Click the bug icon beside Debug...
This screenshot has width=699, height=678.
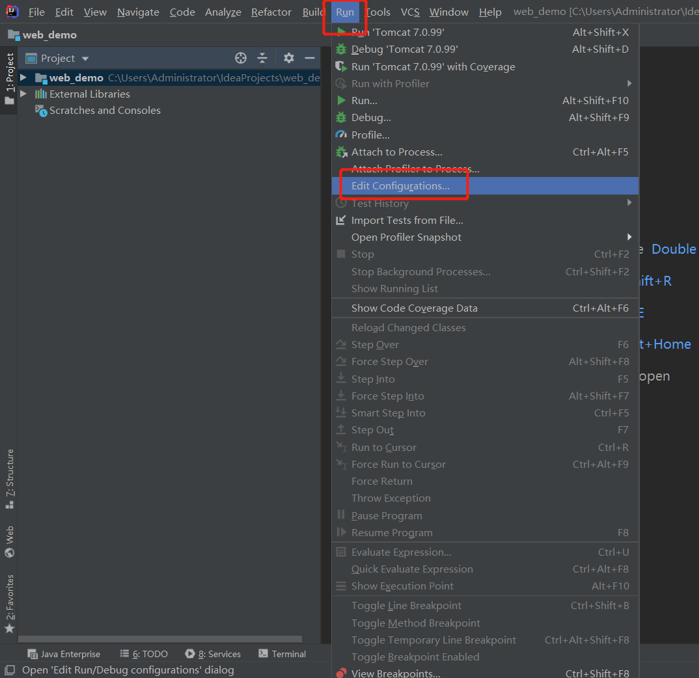[x=341, y=118]
